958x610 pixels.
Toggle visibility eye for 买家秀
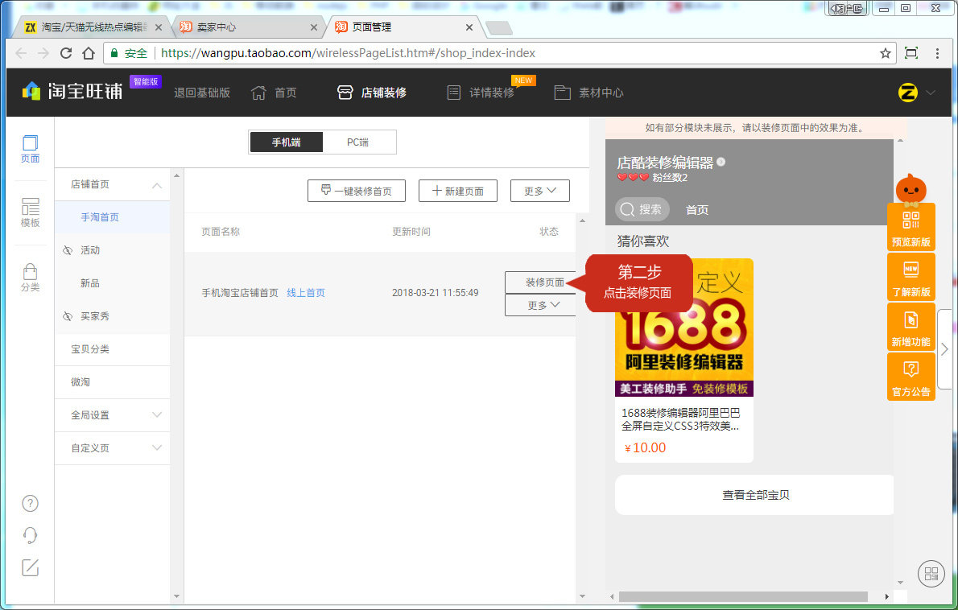tap(68, 316)
